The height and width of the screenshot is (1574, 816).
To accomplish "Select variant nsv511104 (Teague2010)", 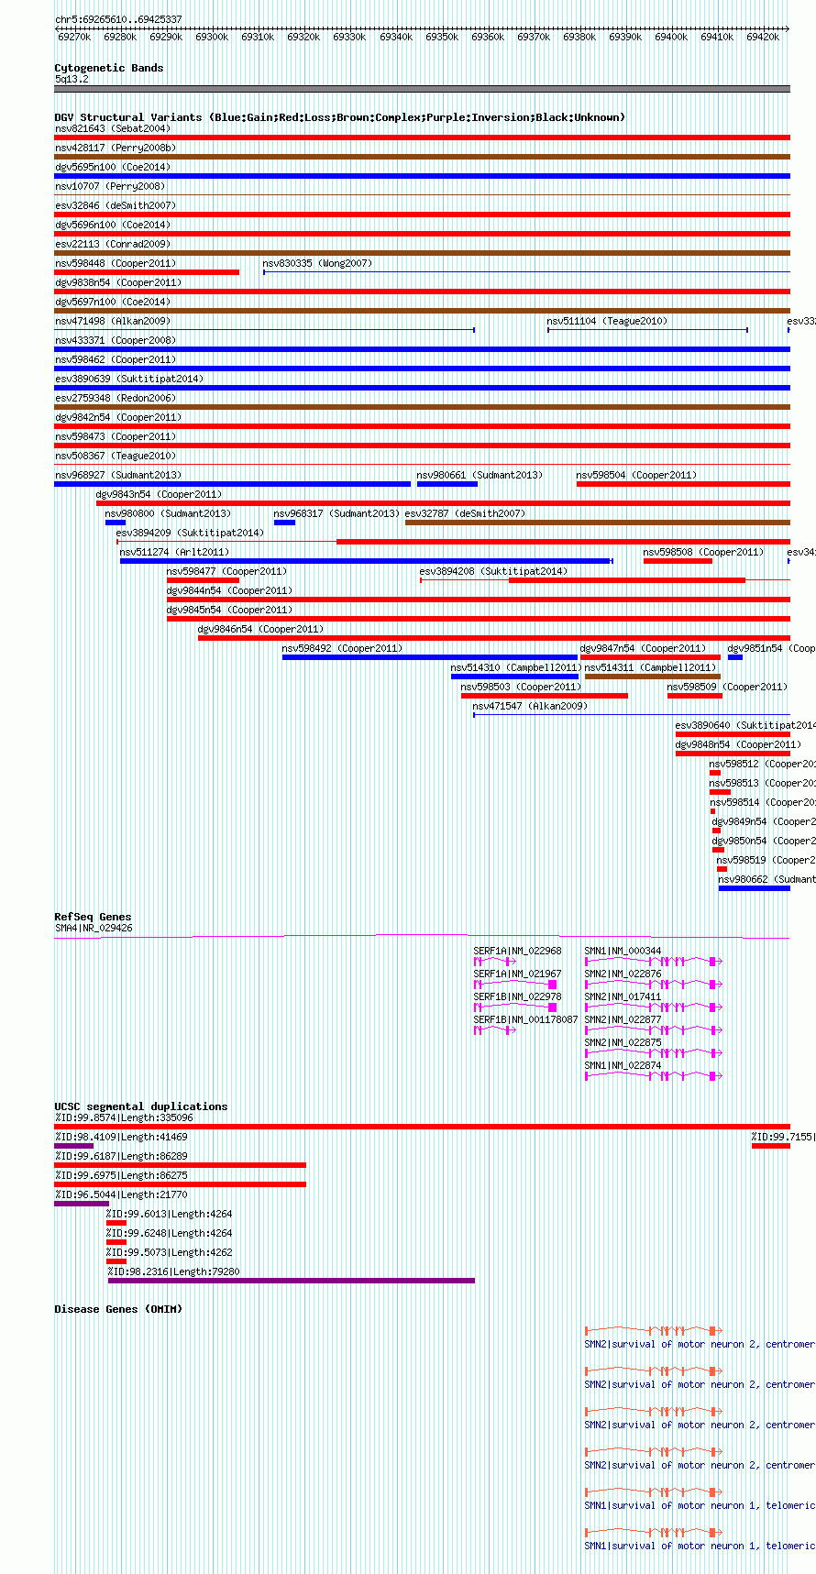I will coord(647,329).
